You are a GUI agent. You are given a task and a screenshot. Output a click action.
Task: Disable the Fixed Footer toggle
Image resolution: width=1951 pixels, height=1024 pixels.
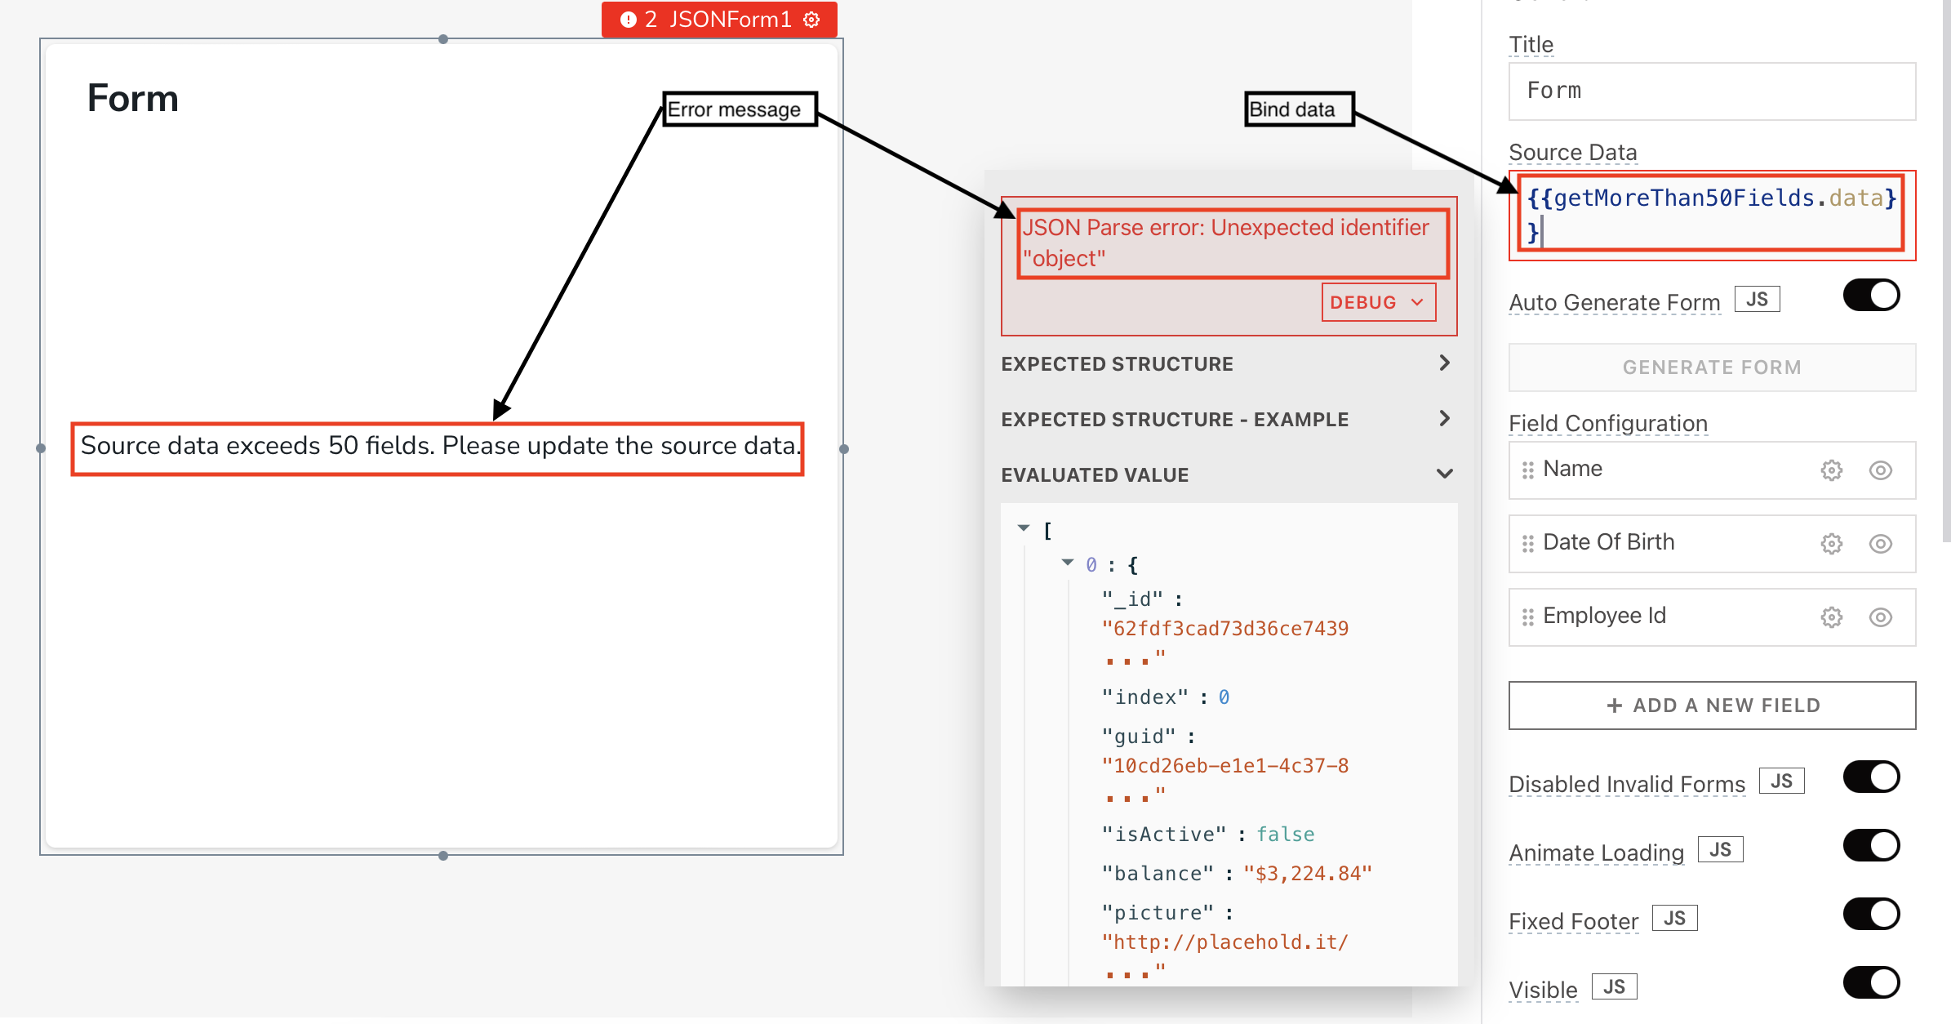click(x=1872, y=914)
